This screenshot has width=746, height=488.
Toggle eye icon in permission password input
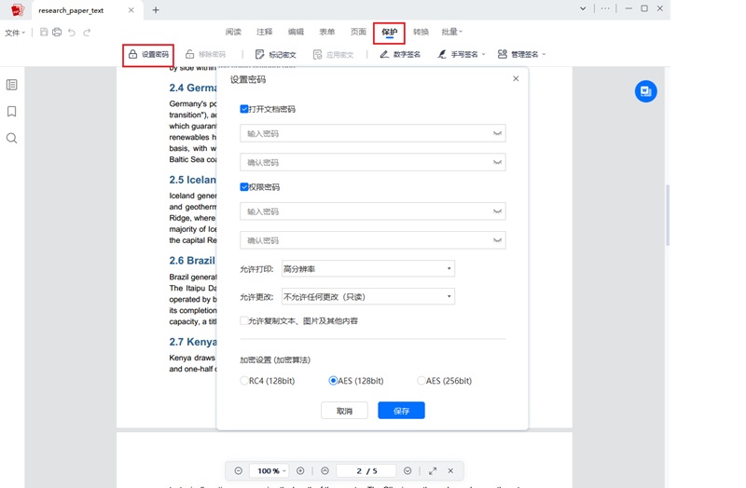497,211
